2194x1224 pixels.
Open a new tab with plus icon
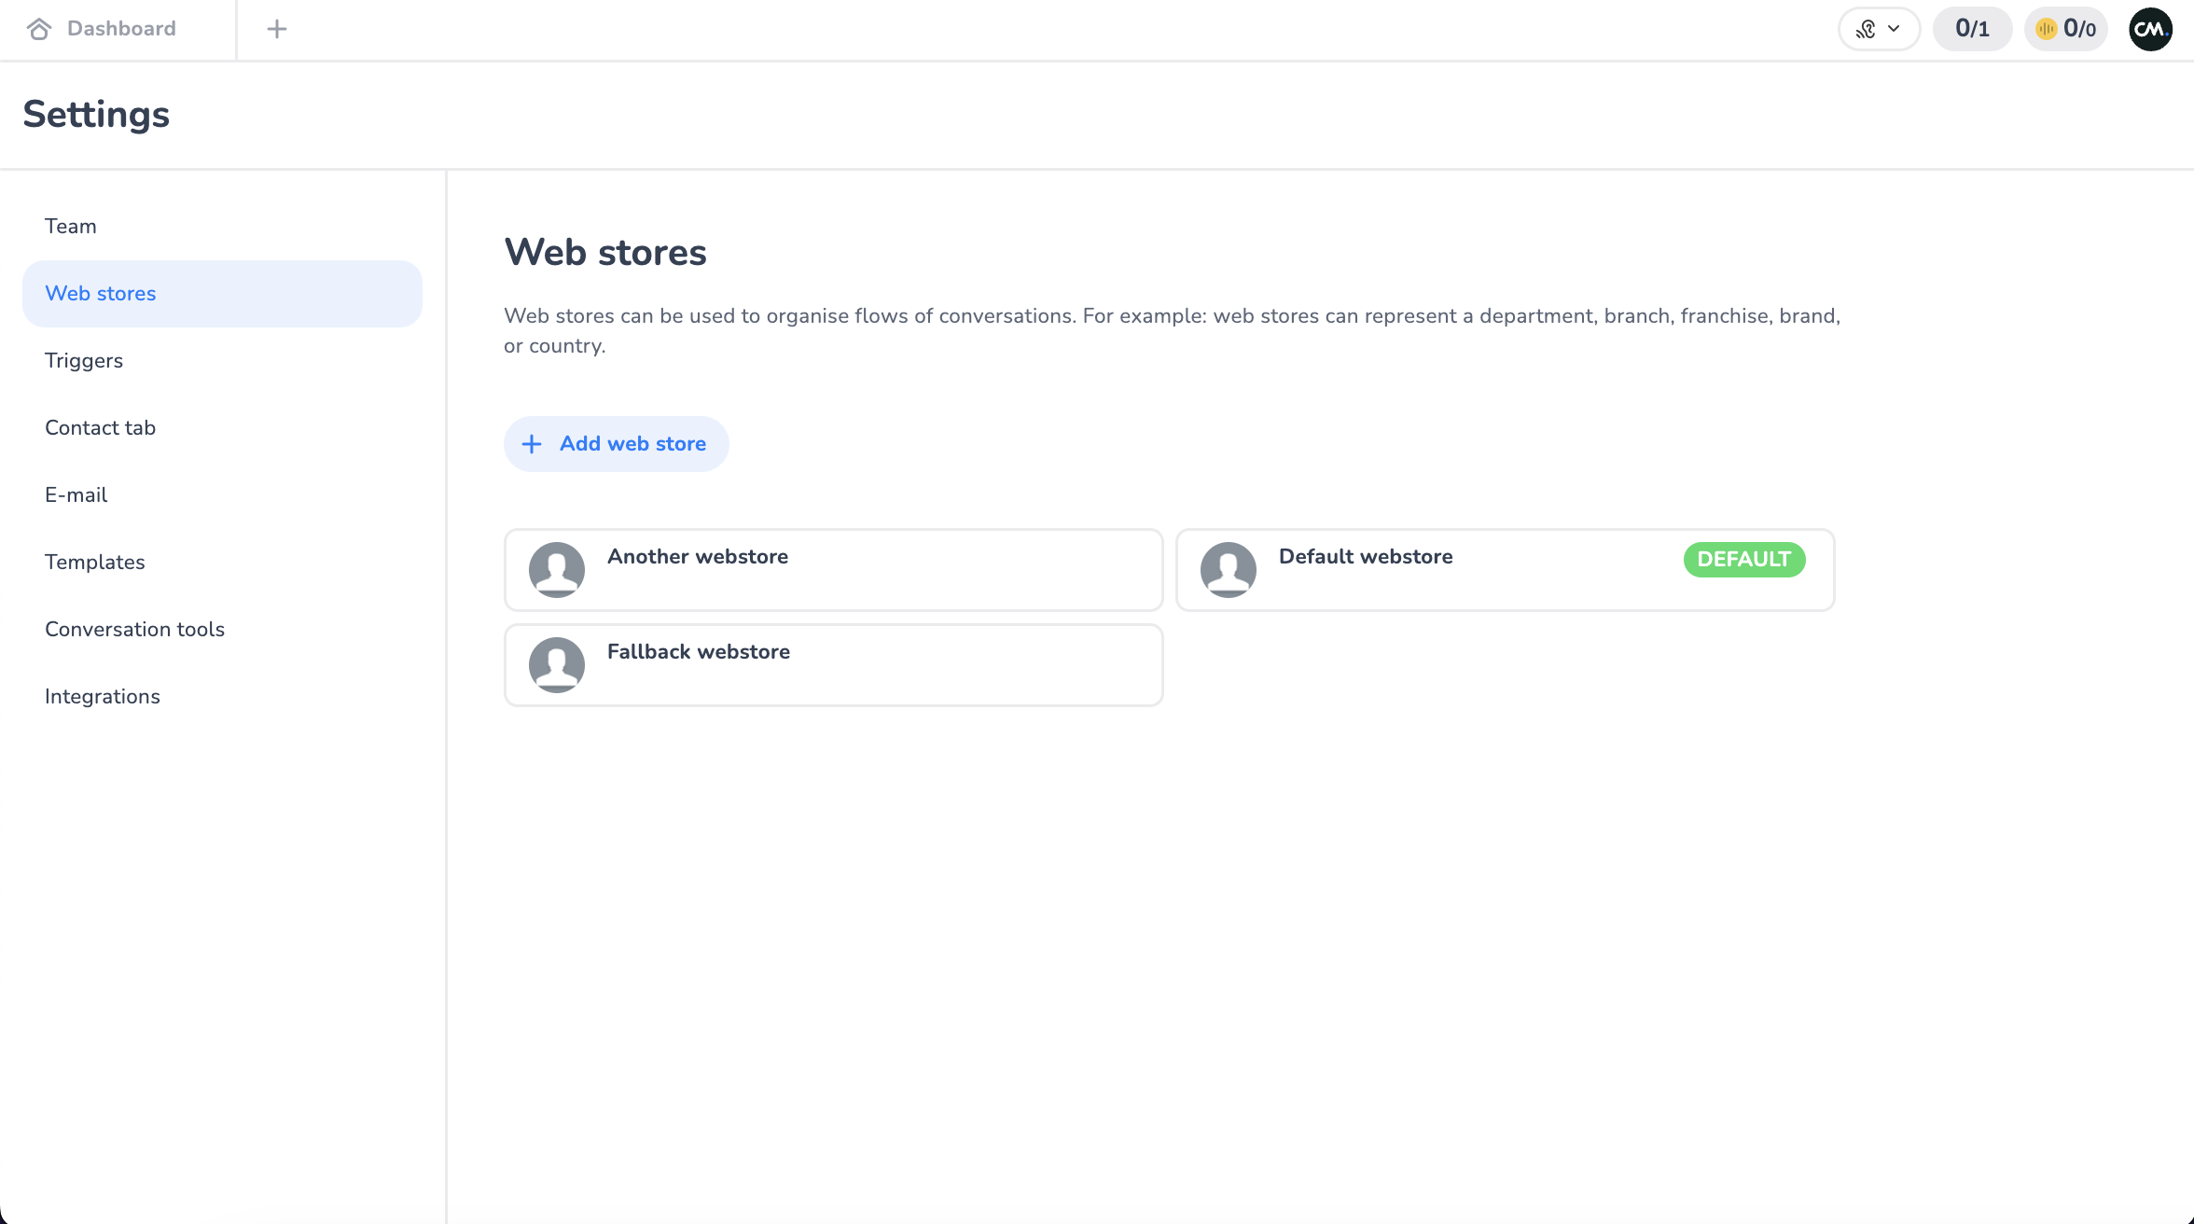[276, 29]
